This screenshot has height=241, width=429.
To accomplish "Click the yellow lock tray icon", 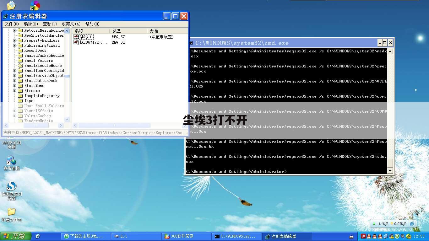I will click(x=408, y=236).
